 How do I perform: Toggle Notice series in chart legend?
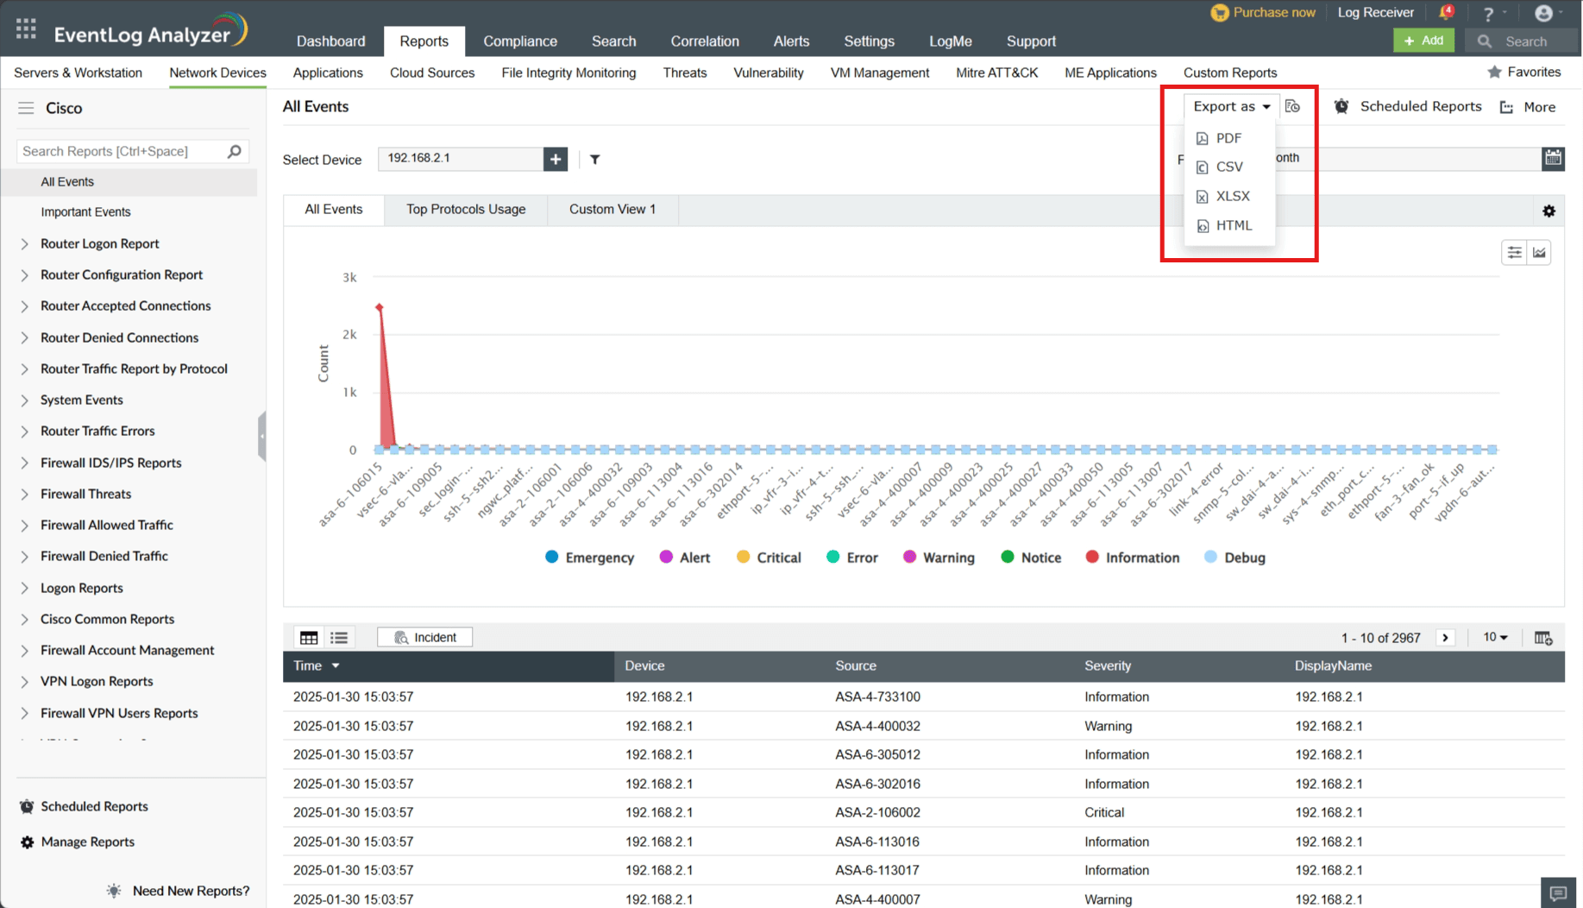click(x=1031, y=558)
